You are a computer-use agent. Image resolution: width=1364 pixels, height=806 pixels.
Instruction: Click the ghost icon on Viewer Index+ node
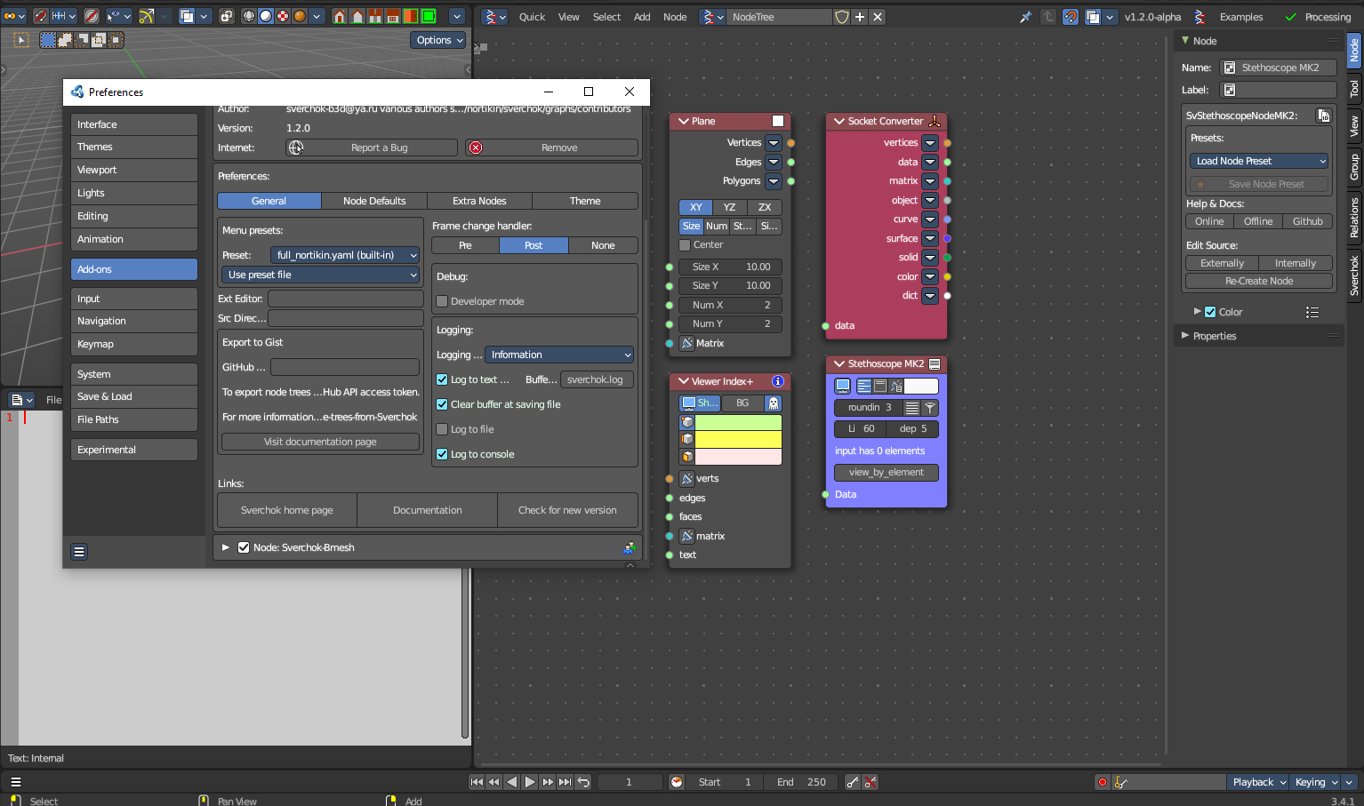click(x=774, y=401)
